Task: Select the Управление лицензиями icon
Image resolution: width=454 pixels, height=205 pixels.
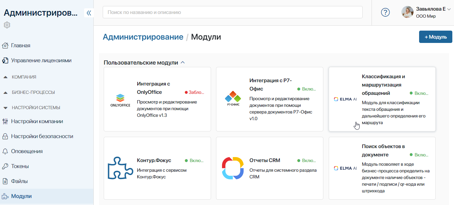Action: pos(6,60)
